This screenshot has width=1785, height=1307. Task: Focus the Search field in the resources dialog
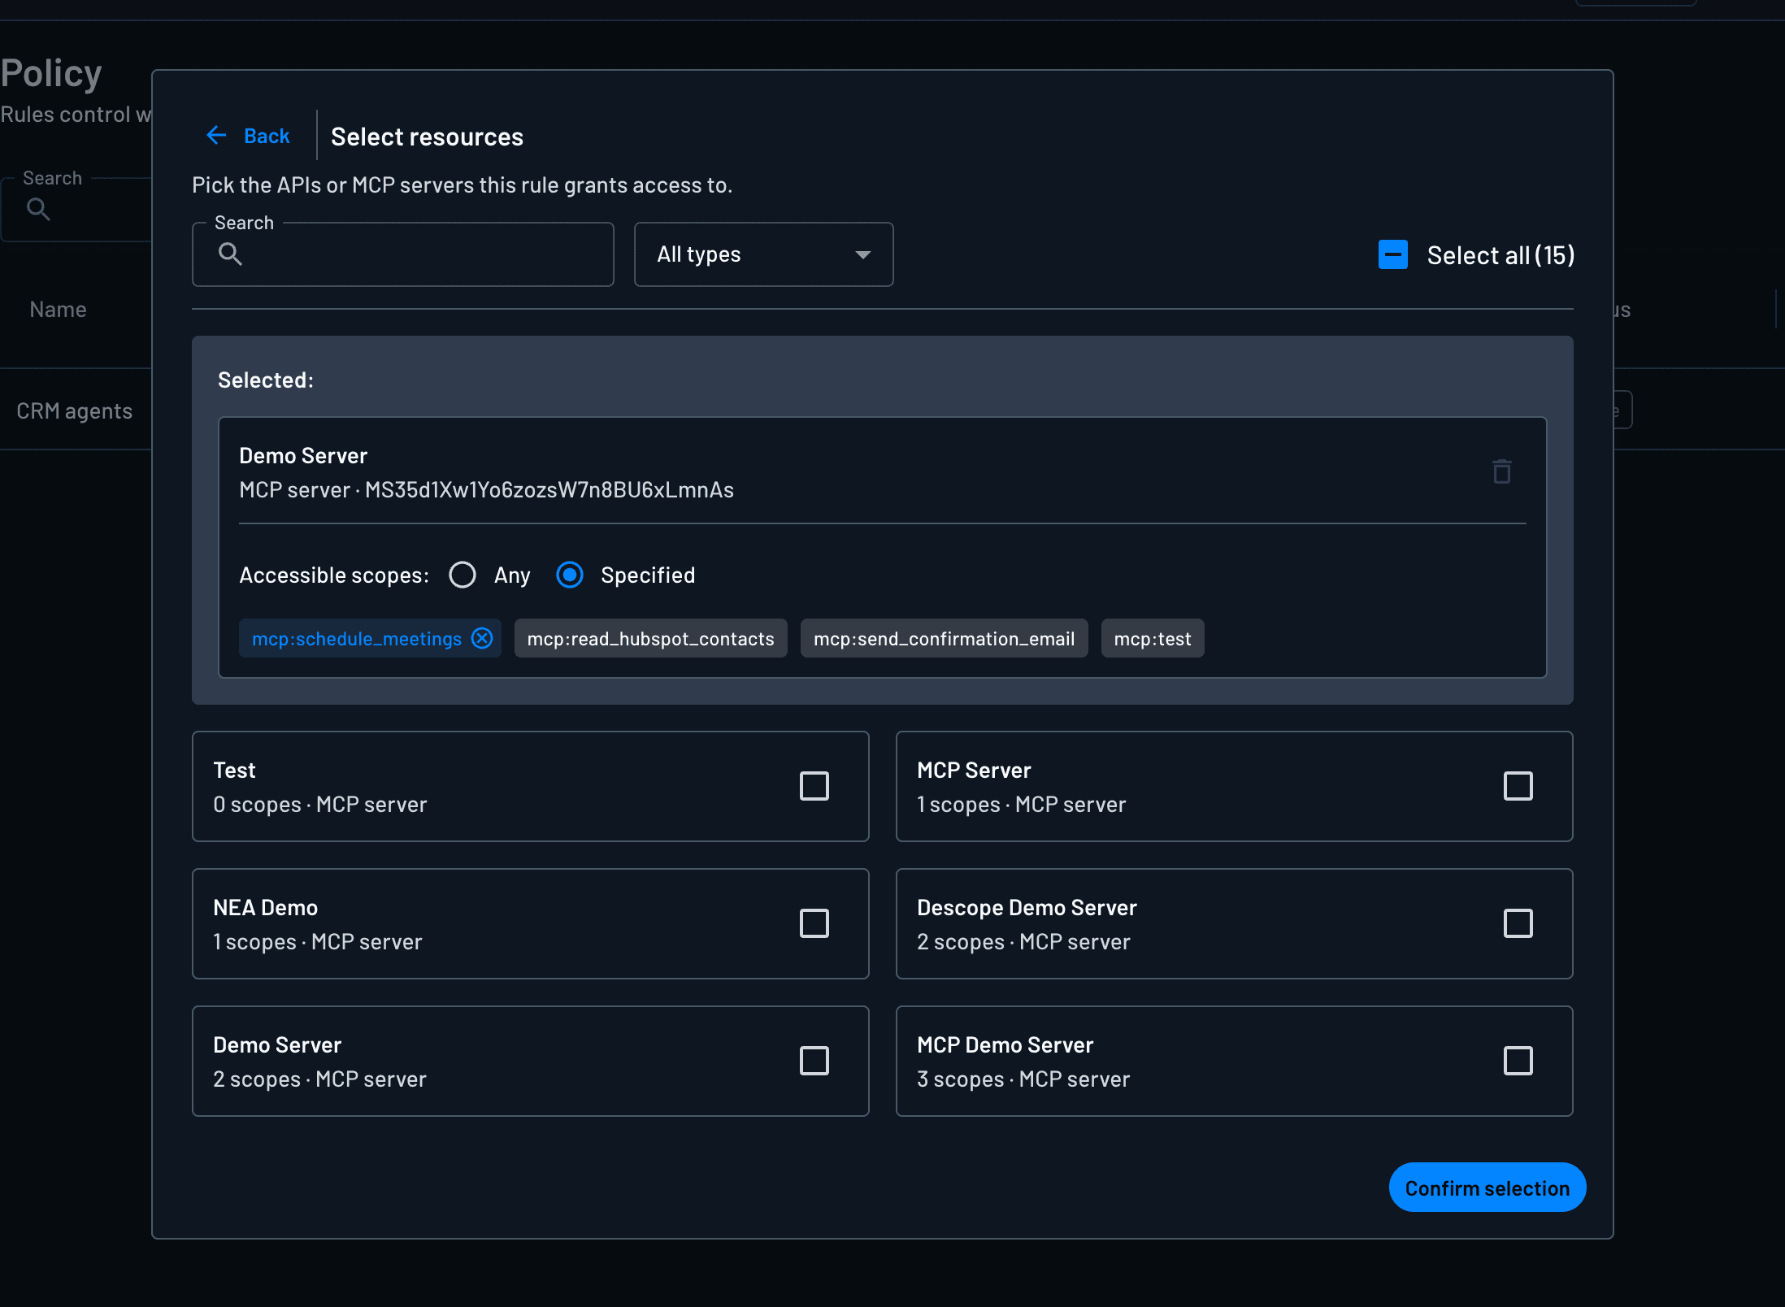coord(402,254)
